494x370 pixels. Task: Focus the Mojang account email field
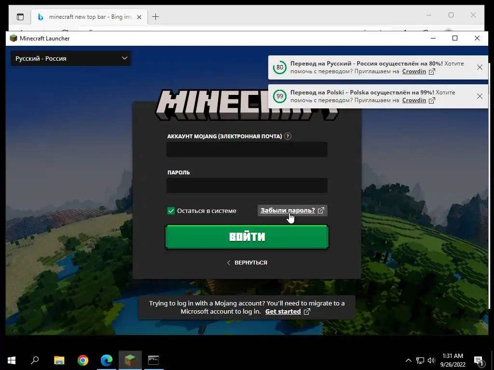pos(247,149)
